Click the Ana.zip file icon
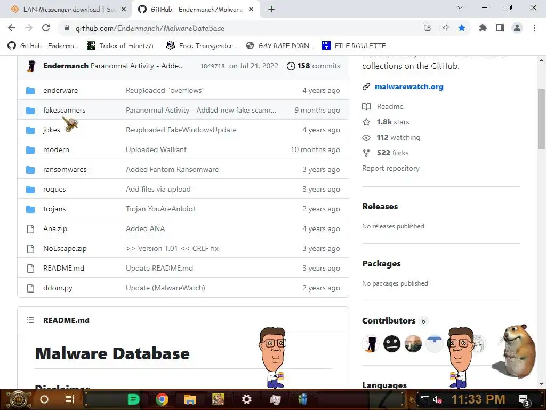 30,228
